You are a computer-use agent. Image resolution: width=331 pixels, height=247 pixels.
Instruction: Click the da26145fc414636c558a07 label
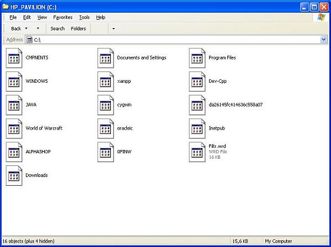[x=236, y=105]
